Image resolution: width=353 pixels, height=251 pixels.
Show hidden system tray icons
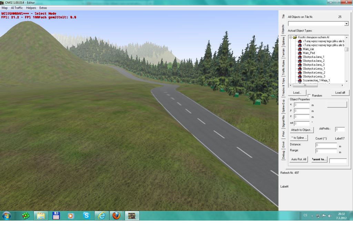coord(312,216)
